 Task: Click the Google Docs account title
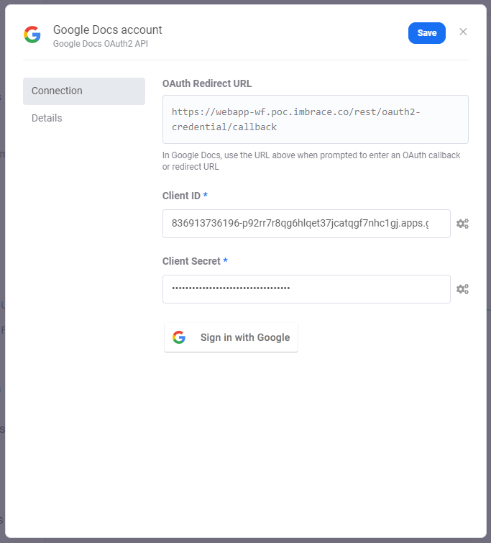(x=107, y=29)
